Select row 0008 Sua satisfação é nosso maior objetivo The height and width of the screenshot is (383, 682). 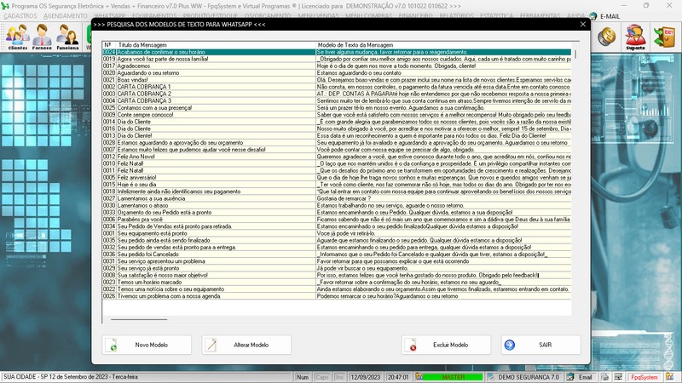pyautogui.click(x=337, y=275)
